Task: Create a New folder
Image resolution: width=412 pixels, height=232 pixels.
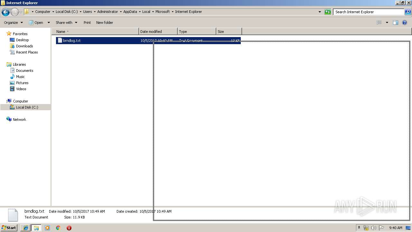Action: pos(105,23)
